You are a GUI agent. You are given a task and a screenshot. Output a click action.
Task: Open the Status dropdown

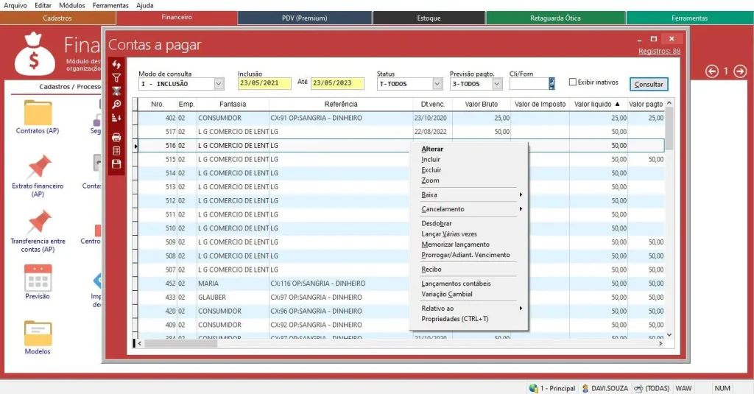(437, 84)
